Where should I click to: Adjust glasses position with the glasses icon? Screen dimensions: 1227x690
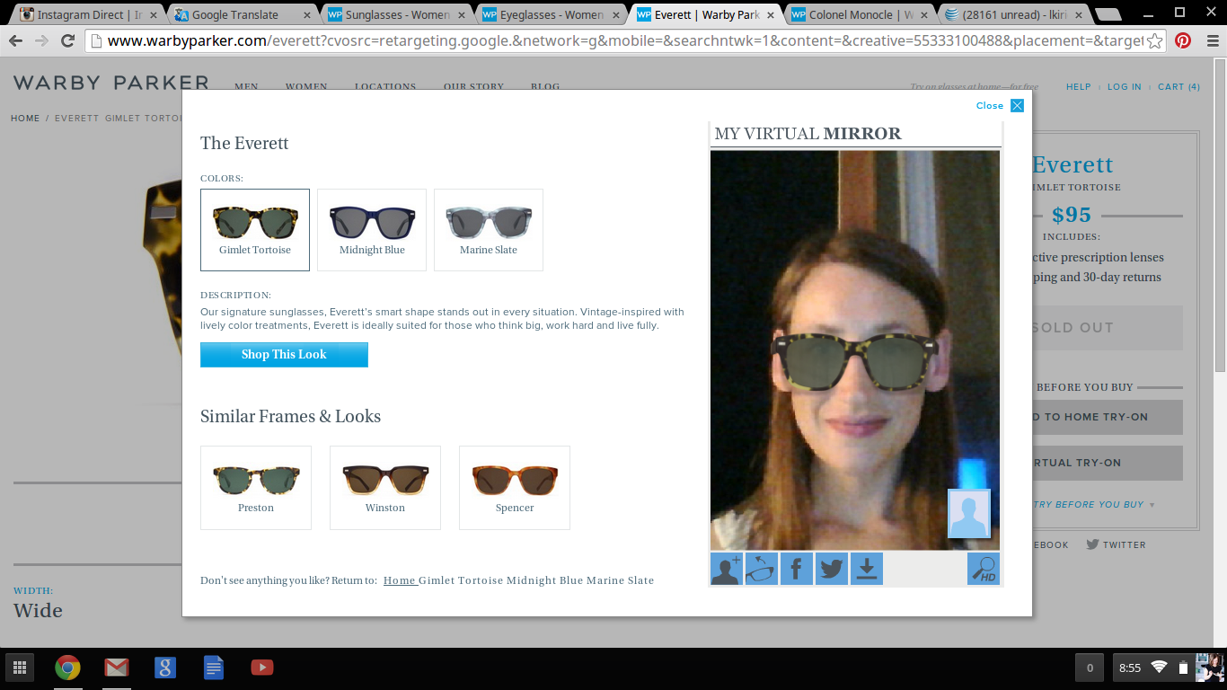[x=762, y=570]
